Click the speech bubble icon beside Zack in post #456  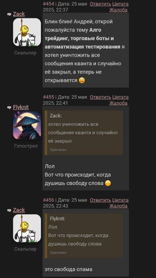point(9,210)
